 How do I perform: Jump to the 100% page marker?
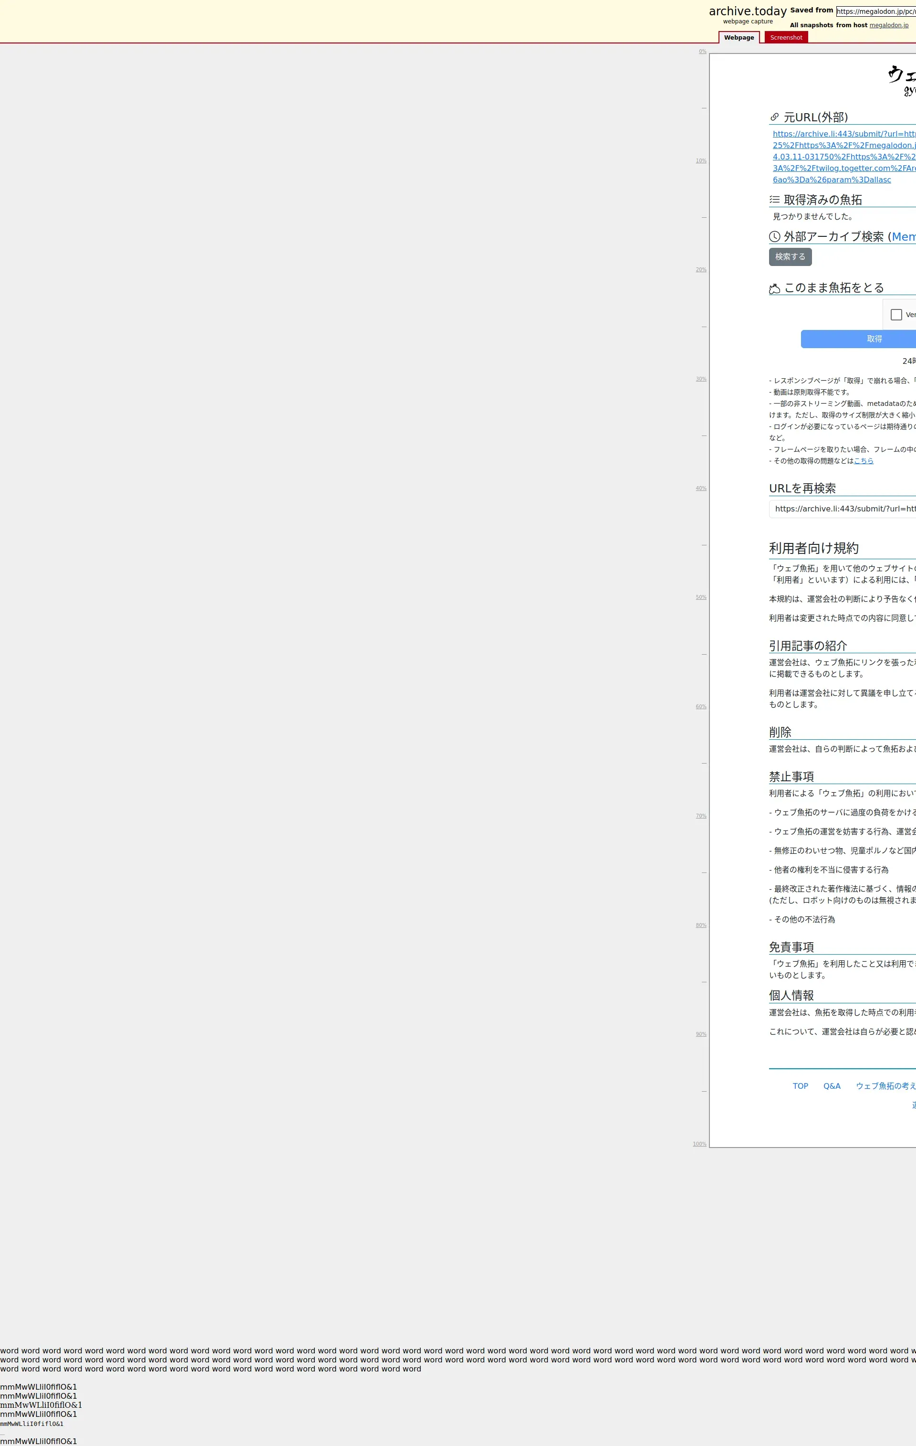(699, 1143)
